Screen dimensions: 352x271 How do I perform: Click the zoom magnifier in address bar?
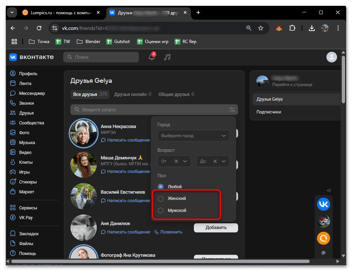click(x=249, y=28)
